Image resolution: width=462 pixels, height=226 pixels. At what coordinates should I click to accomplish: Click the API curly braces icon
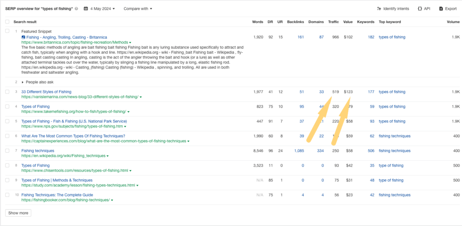[420, 9]
